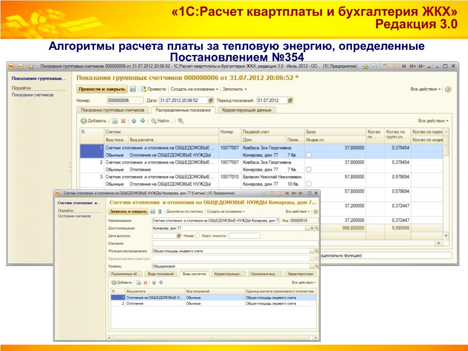The height and width of the screenshot is (351, 468).
Task: Open Функция распределения magnifier lookup icon
Action: point(316,251)
